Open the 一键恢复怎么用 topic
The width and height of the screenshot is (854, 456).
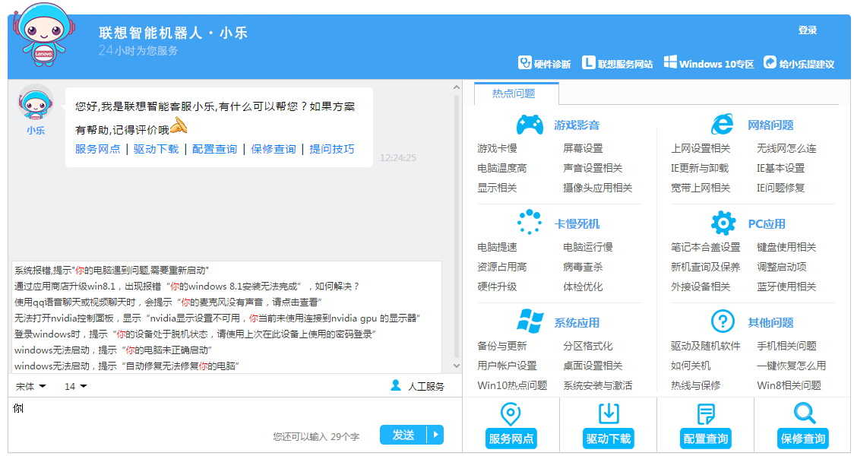click(x=792, y=366)
